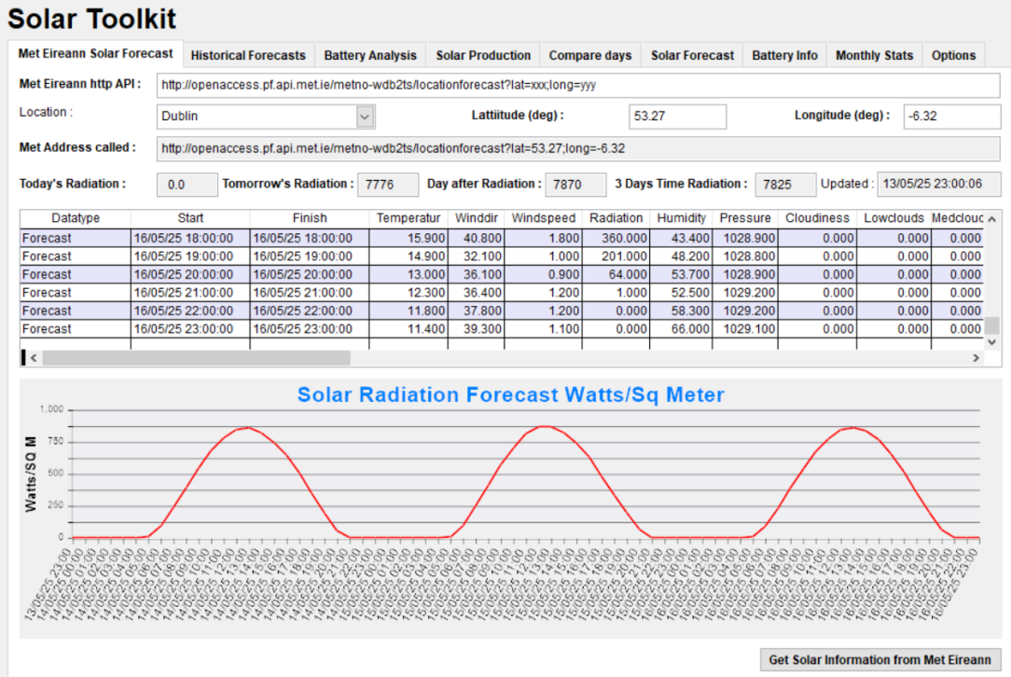Click the Lowclouds column header
The image size is (1011, 677).
893,218
